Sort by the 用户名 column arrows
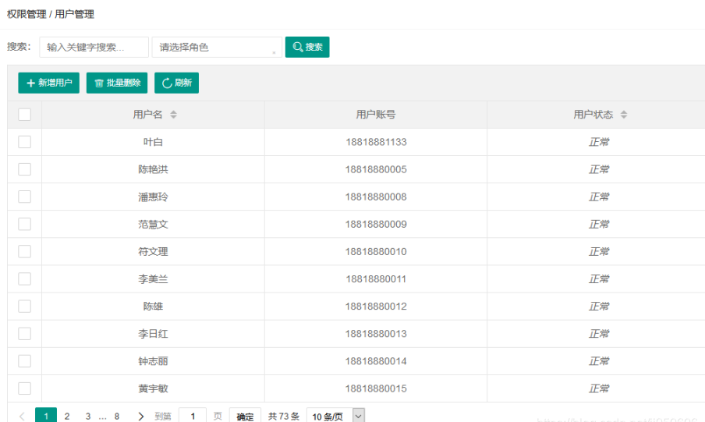 (173, 115)
